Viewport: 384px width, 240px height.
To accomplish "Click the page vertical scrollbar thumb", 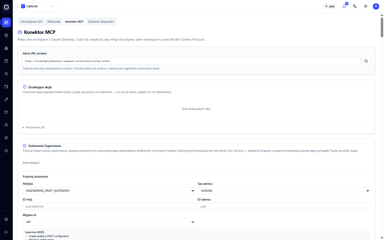I will (x=382, y=27).
